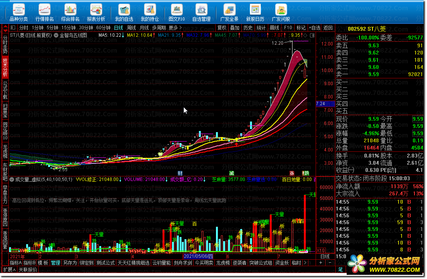Select 今买明卖 indicator tab

pyautogui.click(x=204, y=263)
